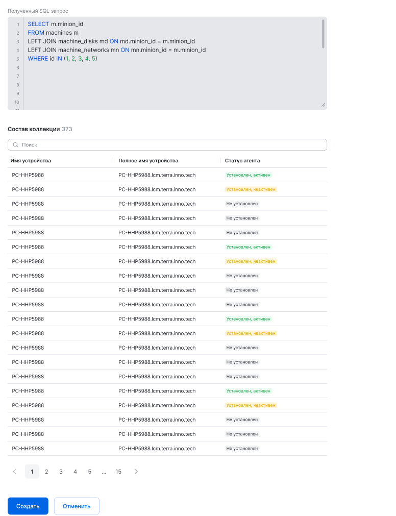Click the search magnifier icon
The image size is (396, 516).
pos(15,145)
